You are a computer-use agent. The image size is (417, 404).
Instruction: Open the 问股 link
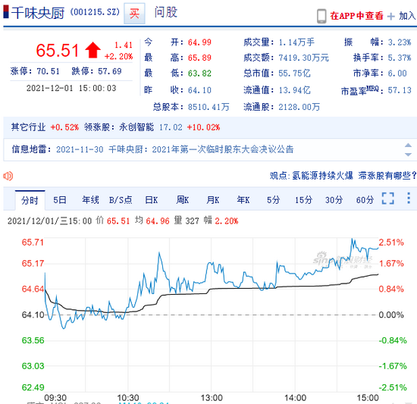pyautogui.click(x=166, y=12)
